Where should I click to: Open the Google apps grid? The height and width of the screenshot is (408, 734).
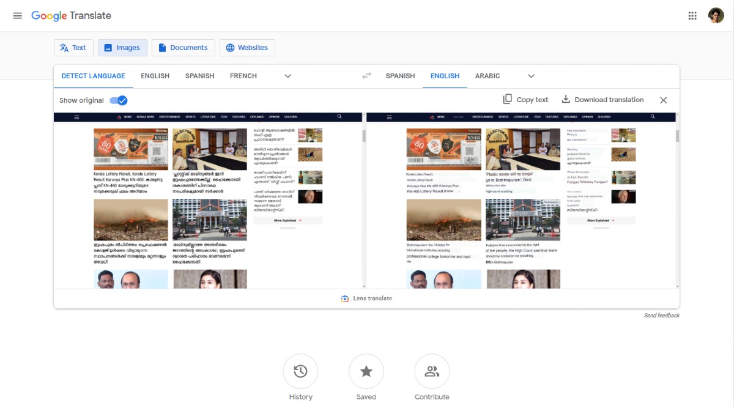[x=692, y=15]
